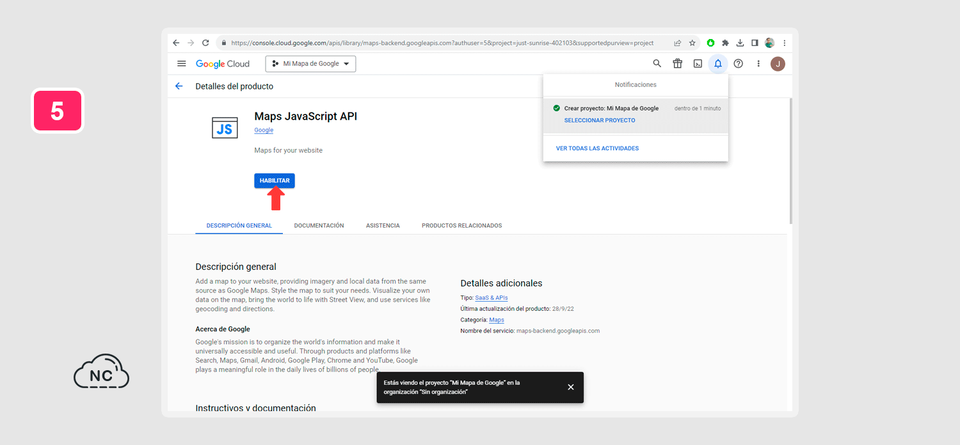This screenshot has width=960, height=445.
Task: Switch to Asistencia tab
Action: pyautogui.click(x=383, y=226)
